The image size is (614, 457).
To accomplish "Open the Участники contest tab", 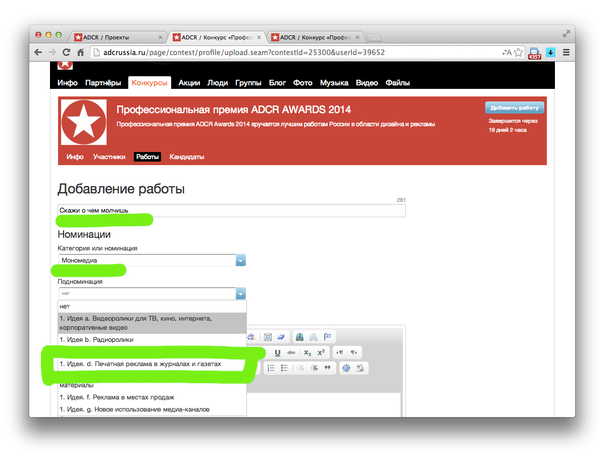I will click(109, 157).
